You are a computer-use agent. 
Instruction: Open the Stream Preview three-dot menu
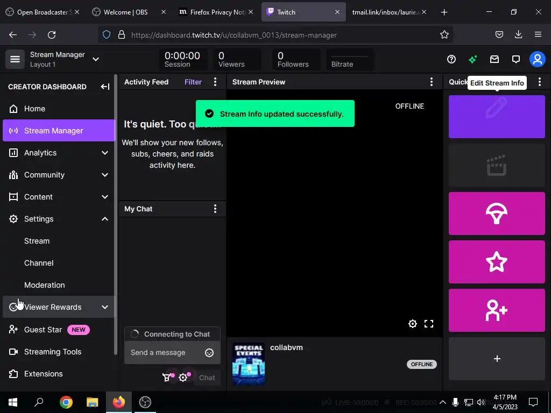[432, 82]
